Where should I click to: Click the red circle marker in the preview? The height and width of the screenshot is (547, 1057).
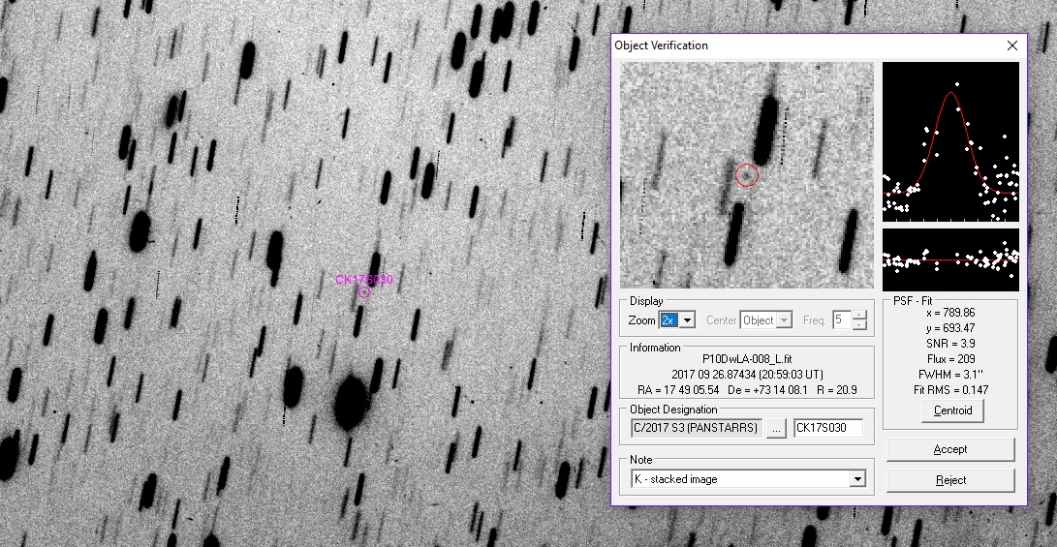[746, 174]
